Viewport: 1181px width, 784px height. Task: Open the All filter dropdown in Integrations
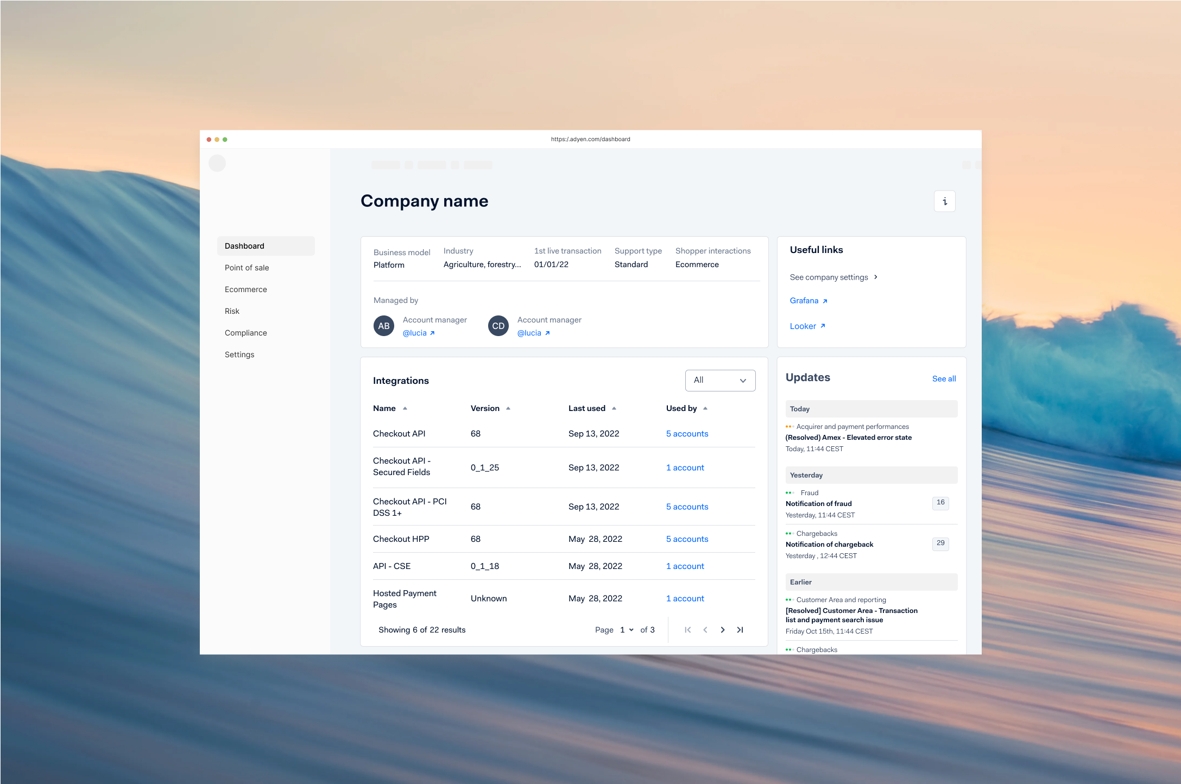(720, 381)
